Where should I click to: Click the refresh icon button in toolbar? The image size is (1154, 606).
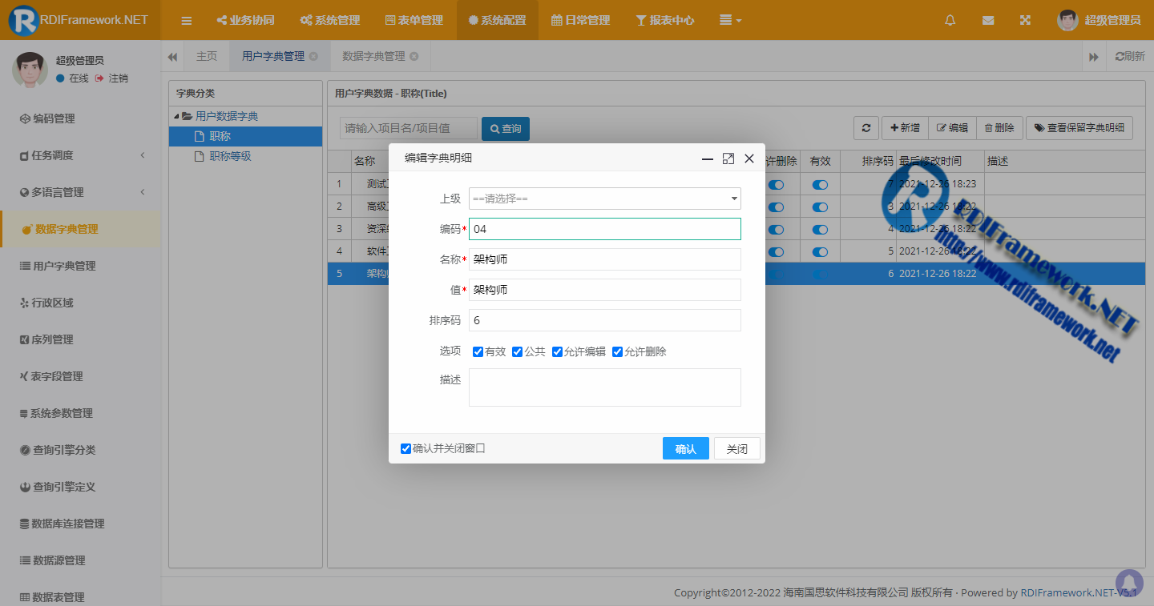(865, 128)
